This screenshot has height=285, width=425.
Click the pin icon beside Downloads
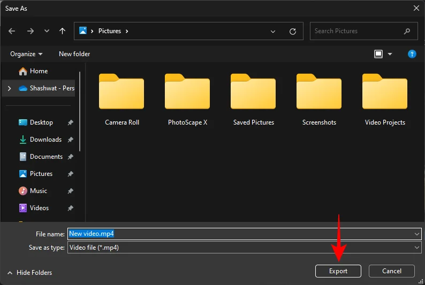pos(71,140)
